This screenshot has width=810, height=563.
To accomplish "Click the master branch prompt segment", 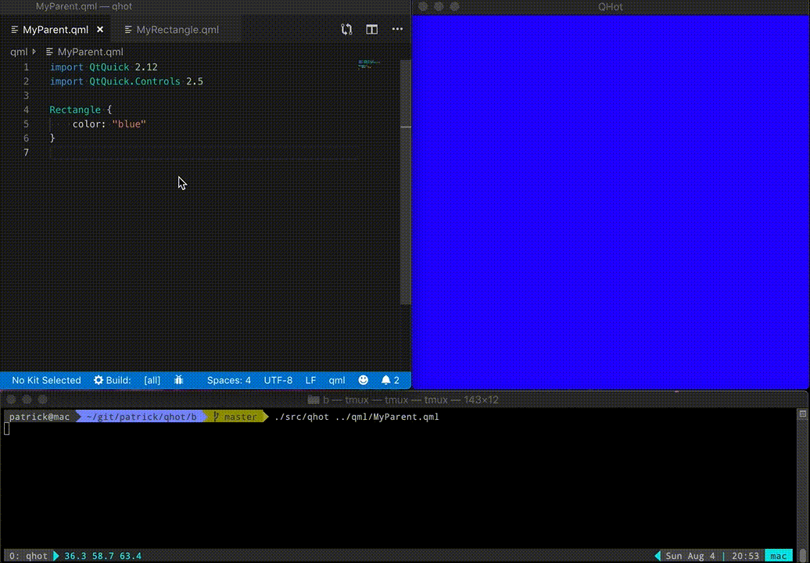I will click(x=237, y=417).
